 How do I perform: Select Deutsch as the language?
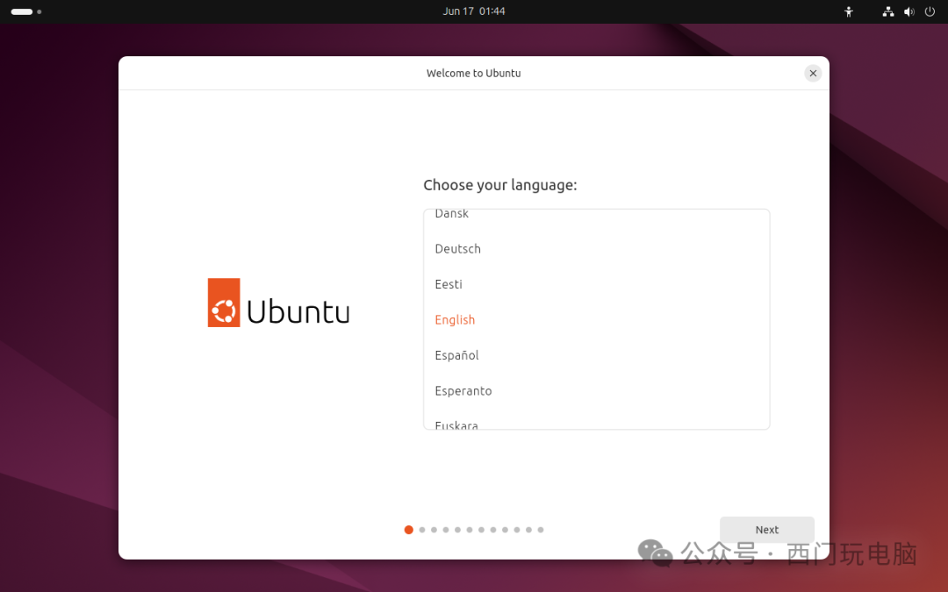coord(457,249)
